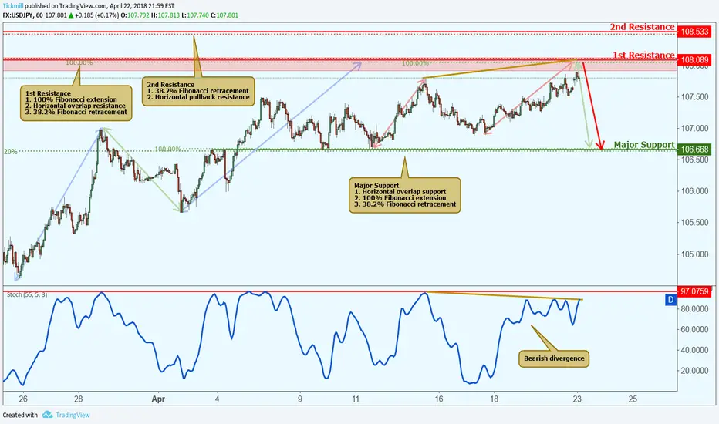Open the Tickmill publisher link
The width and height of the screenshot is (719, 424).
tap(13, 6)
